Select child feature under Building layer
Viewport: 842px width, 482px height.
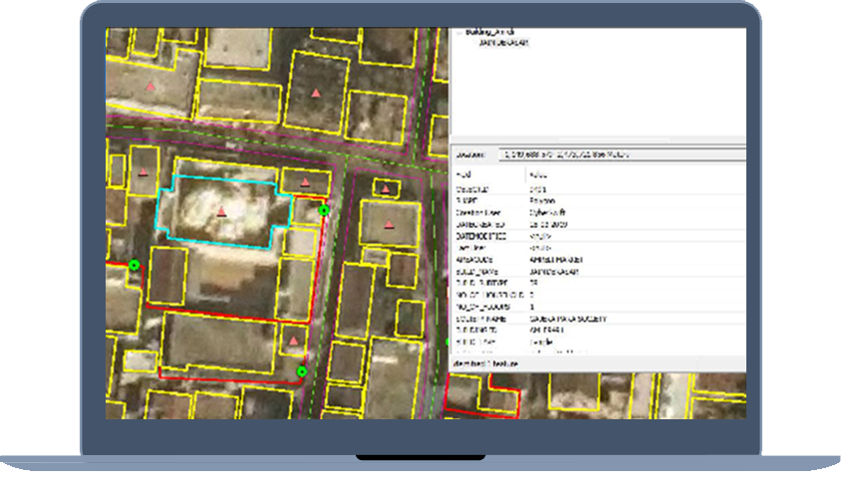503,43
